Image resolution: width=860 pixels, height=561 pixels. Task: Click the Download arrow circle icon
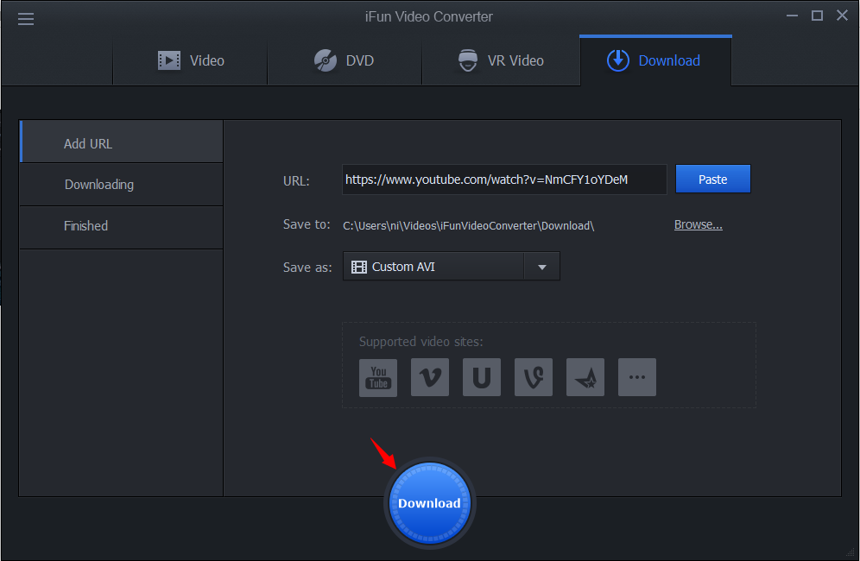(618, 60)
